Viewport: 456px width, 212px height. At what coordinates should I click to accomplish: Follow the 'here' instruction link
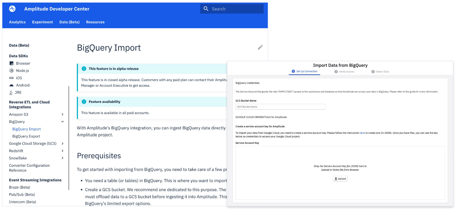click(x=362, y=133)
